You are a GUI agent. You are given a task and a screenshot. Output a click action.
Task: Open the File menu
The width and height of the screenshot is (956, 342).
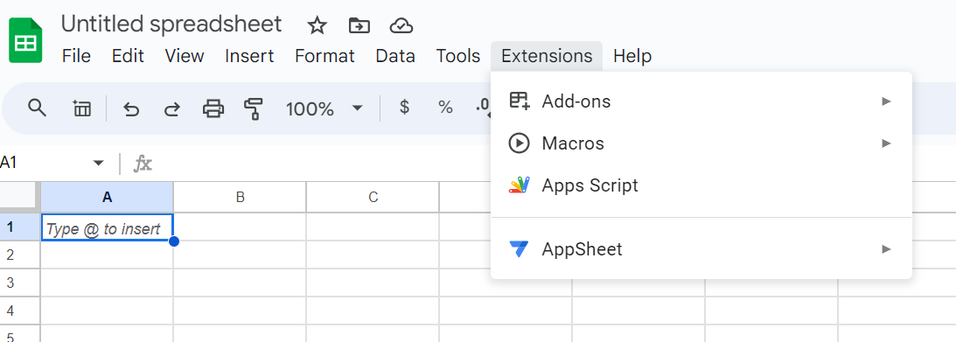(x=76, y=56)
